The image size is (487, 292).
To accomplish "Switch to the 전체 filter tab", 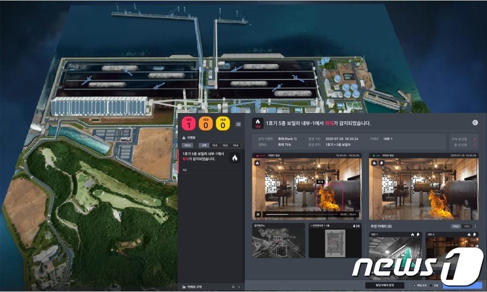I will coord(204,145).
